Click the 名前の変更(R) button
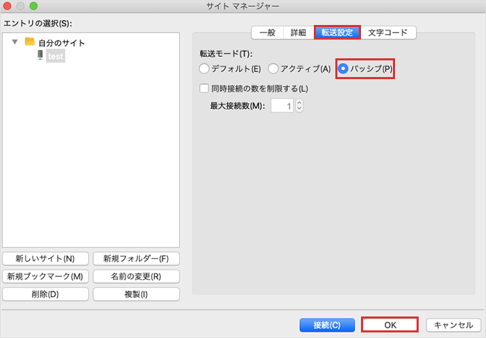486x338 pixels. pyautogui.click(x=136, y=276)
